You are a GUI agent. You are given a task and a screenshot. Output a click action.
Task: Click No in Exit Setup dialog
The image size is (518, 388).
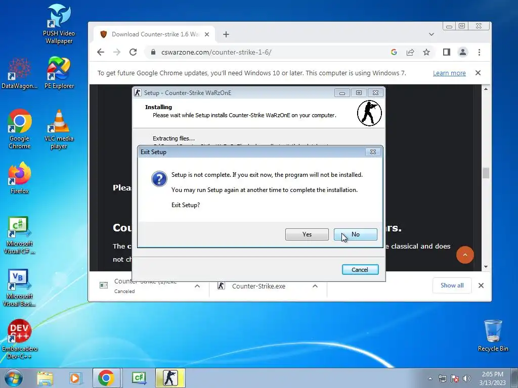pos(356,234)
